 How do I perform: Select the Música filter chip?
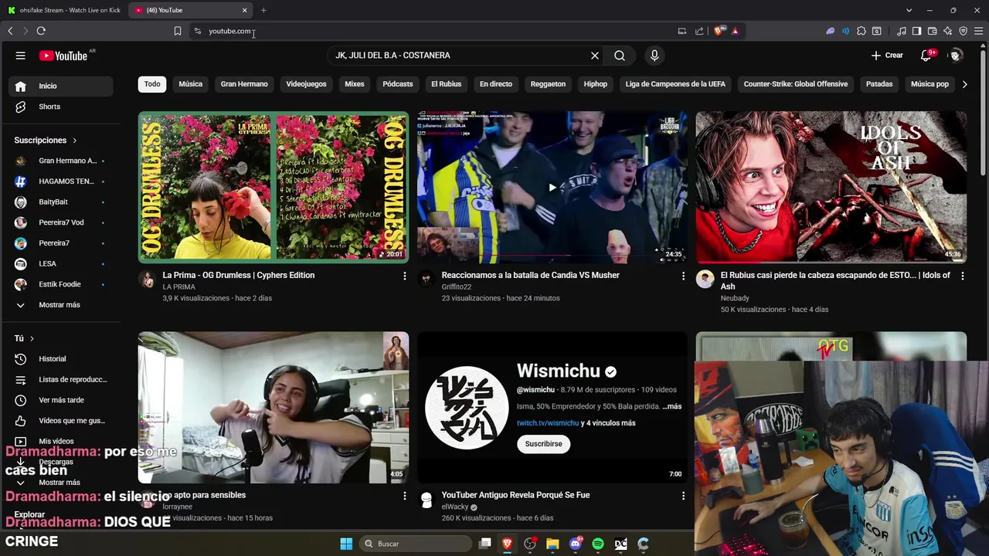point(191,84)
